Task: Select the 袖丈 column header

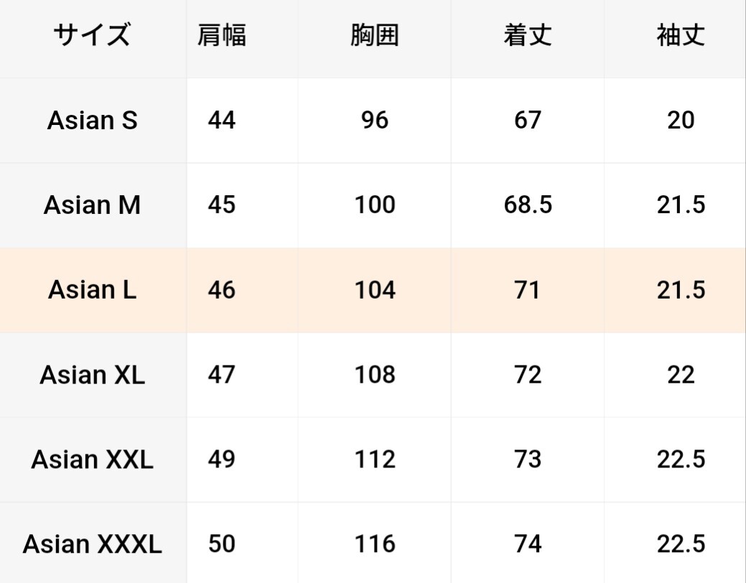Action: [680, 35]
